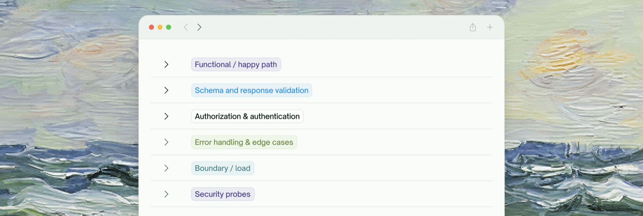Close the window with red button
This screenshot has width=643, height=216.
click(152, 27)
